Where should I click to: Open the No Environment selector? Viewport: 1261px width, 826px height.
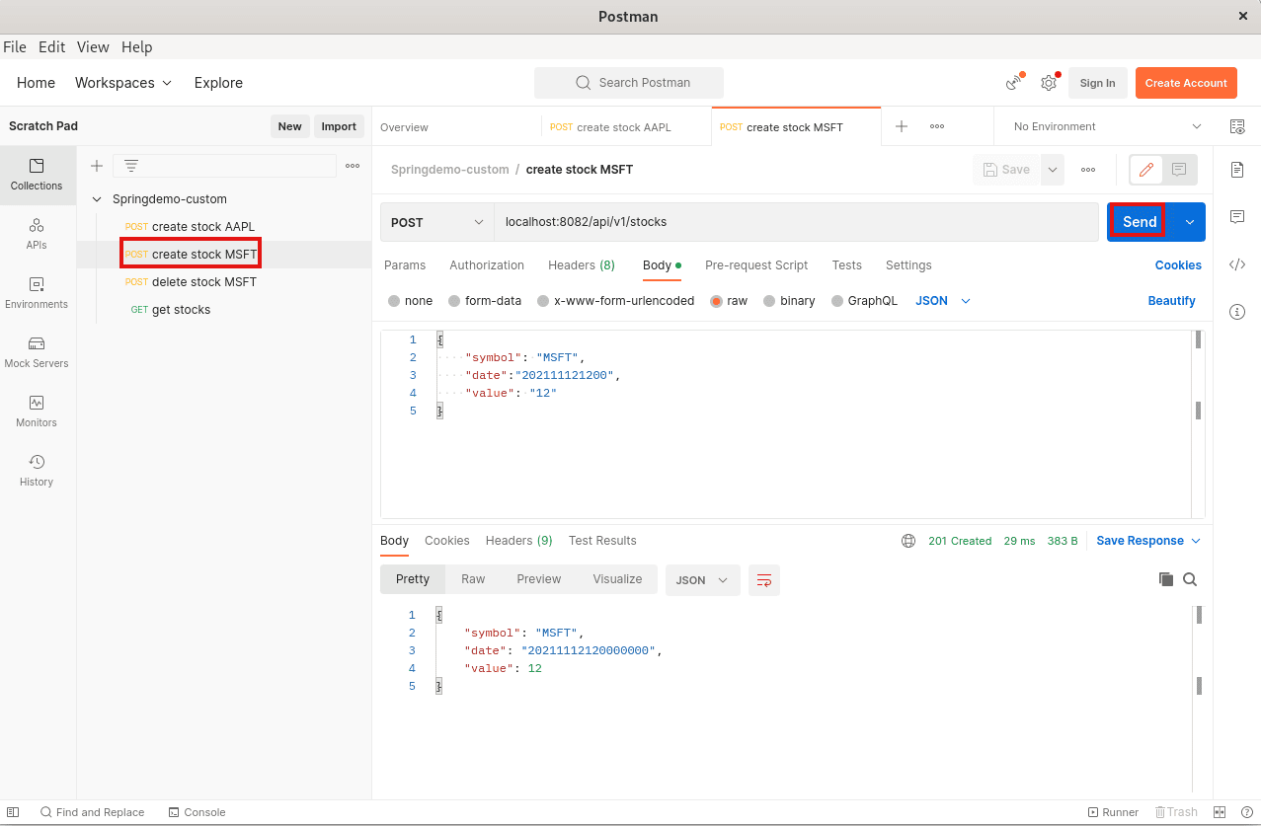point(1108,126)
